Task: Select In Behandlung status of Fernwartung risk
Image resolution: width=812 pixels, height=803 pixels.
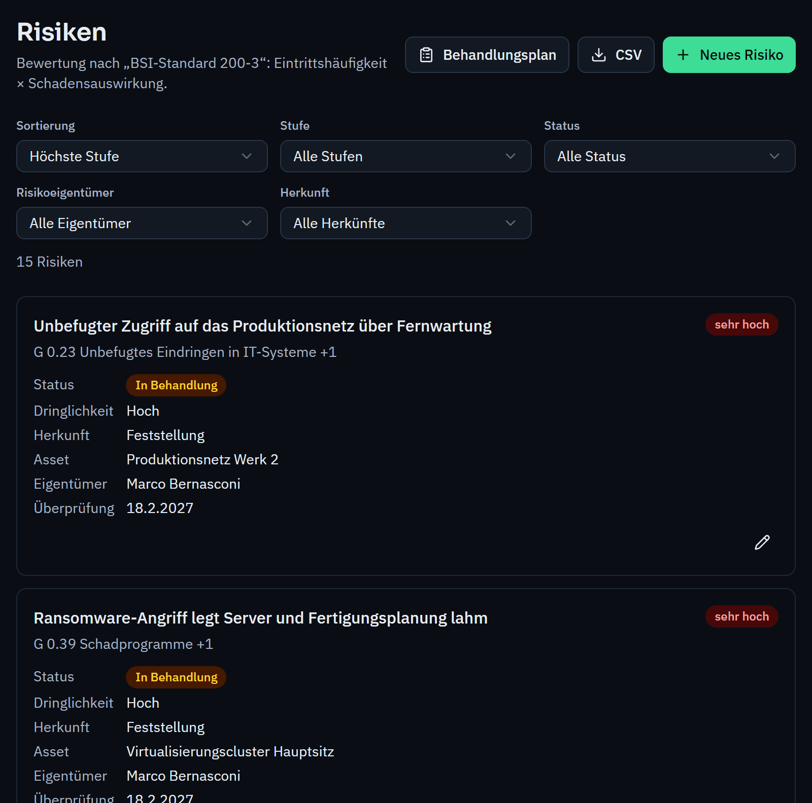Action: pos(176,385)
